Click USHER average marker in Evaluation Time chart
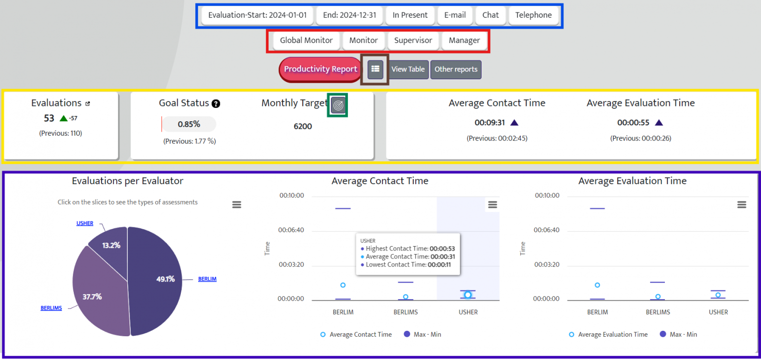This screenshot has height=359, width=761. [x=718, y=295]
